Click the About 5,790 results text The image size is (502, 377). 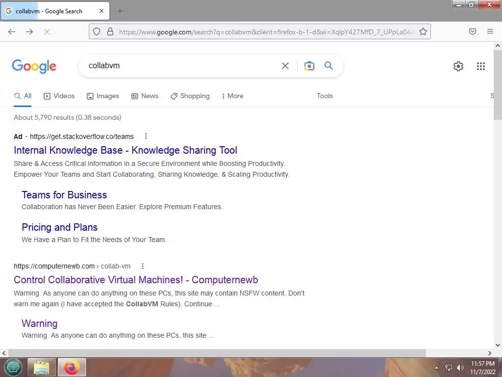point(68,117)
